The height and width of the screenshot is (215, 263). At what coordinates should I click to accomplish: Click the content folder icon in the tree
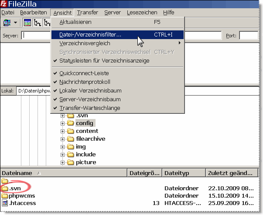pyautogui.click(x=71, y=131)
